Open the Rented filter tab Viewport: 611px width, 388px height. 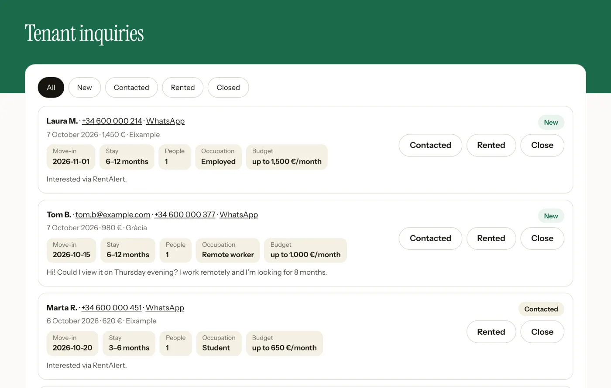click(183, 88)
